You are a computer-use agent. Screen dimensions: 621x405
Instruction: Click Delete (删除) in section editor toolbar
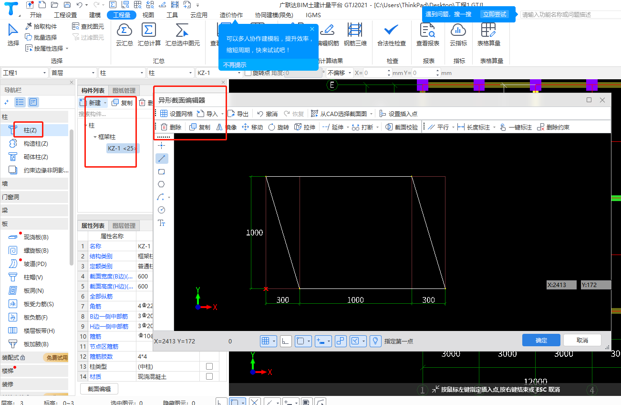pyautogui.click(x=171, y=127)
